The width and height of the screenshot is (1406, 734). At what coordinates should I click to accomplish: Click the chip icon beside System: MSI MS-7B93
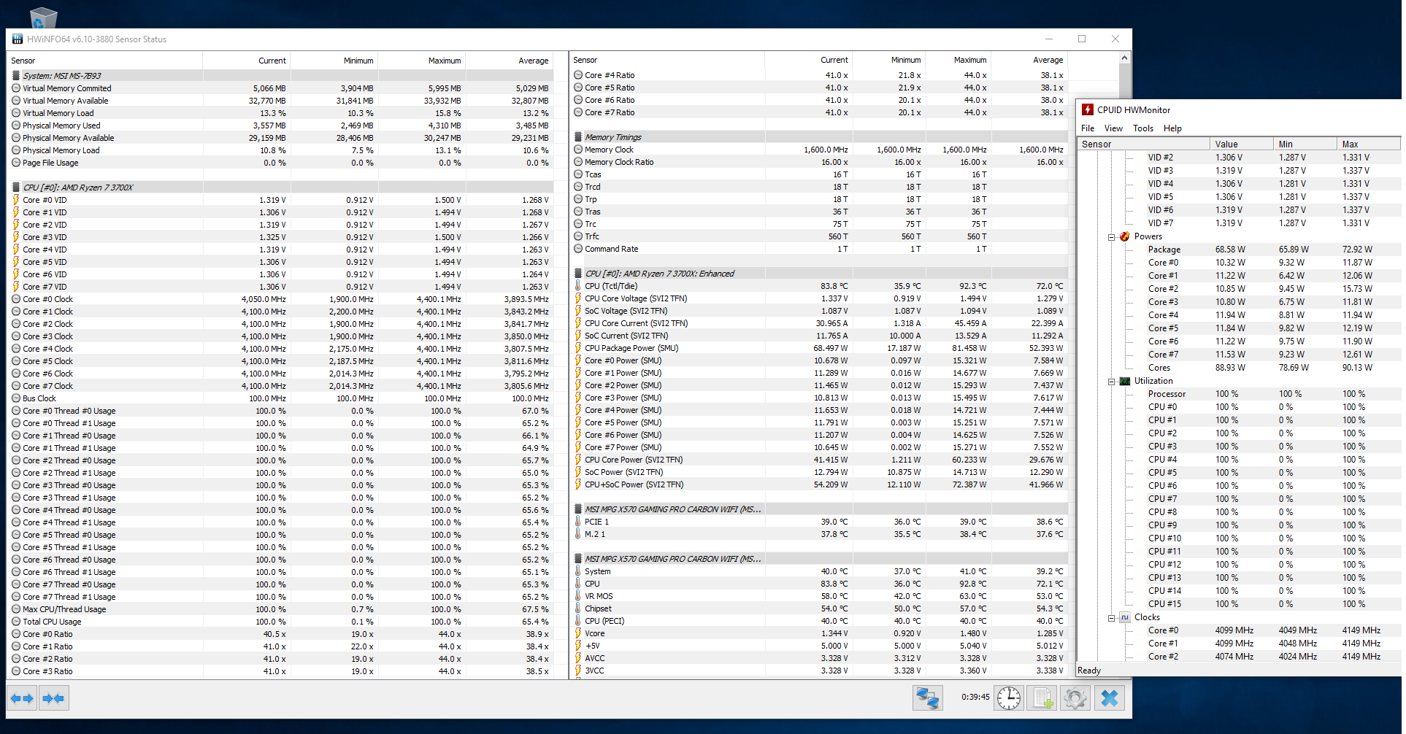pos(16,75)
